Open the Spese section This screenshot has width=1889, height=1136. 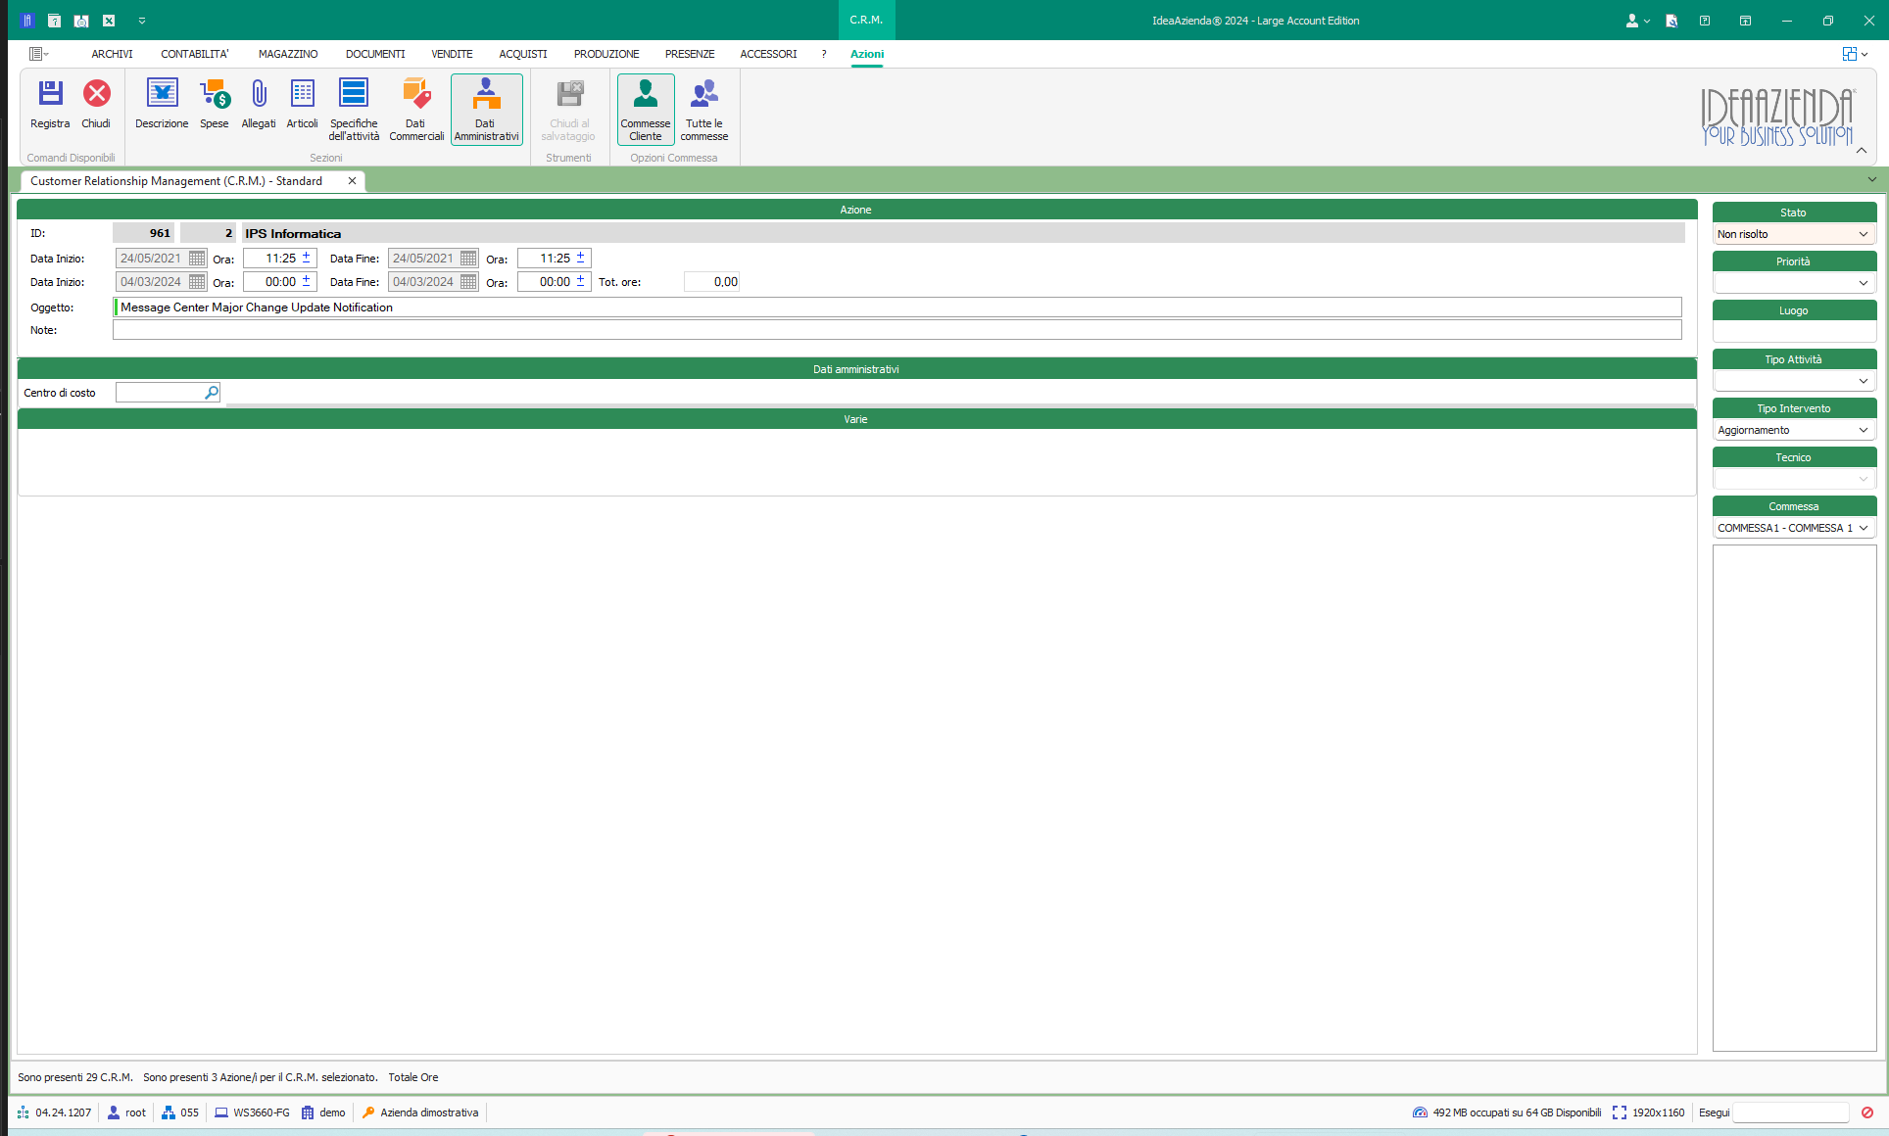tap(215, 104)
